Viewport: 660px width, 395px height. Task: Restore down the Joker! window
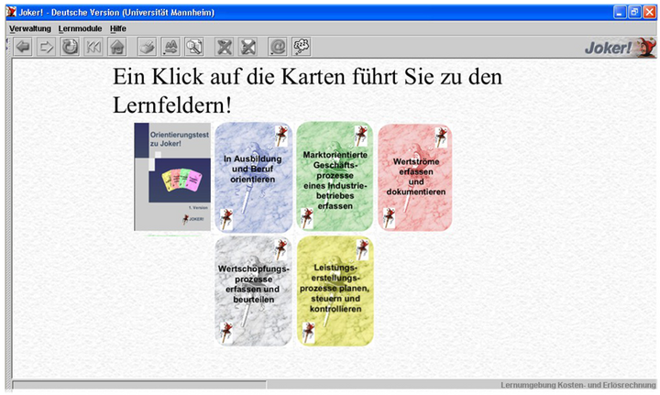pos(634,12)
